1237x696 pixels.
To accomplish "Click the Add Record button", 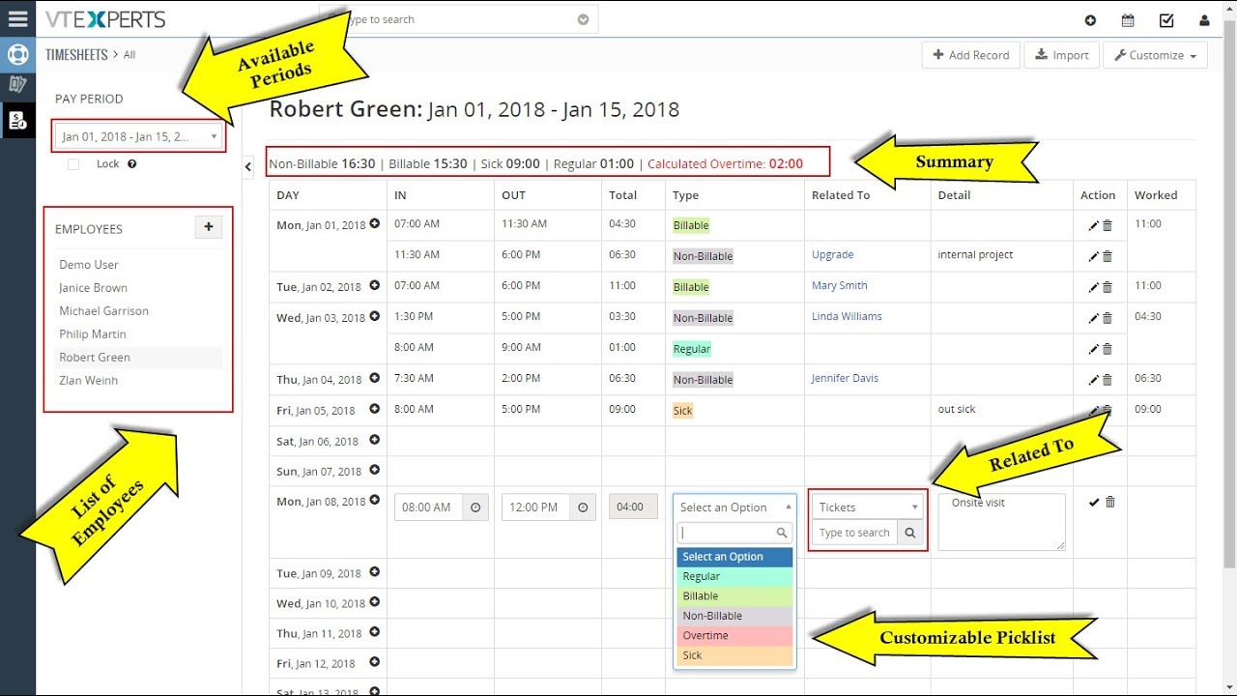I will pos(970,55).
